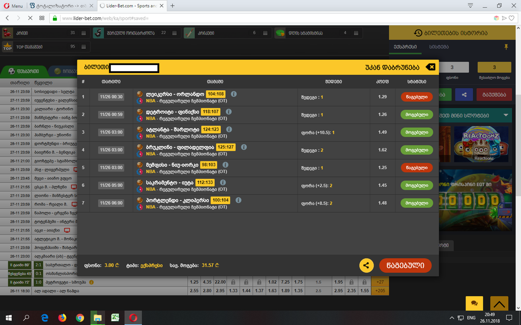
Task: Open Firefox from the taskbar
Action: [x=62, y=318]
